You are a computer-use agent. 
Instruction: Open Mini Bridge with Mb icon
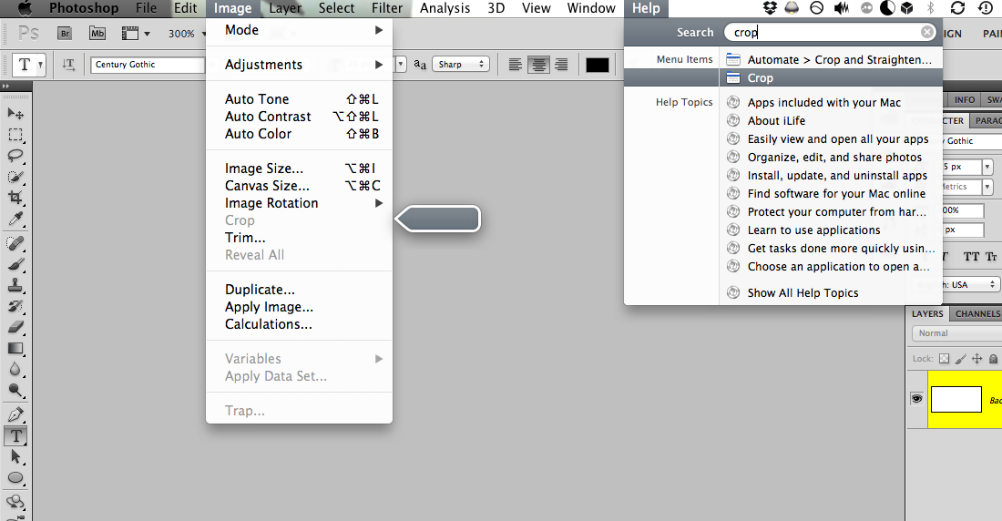point(97,33)
